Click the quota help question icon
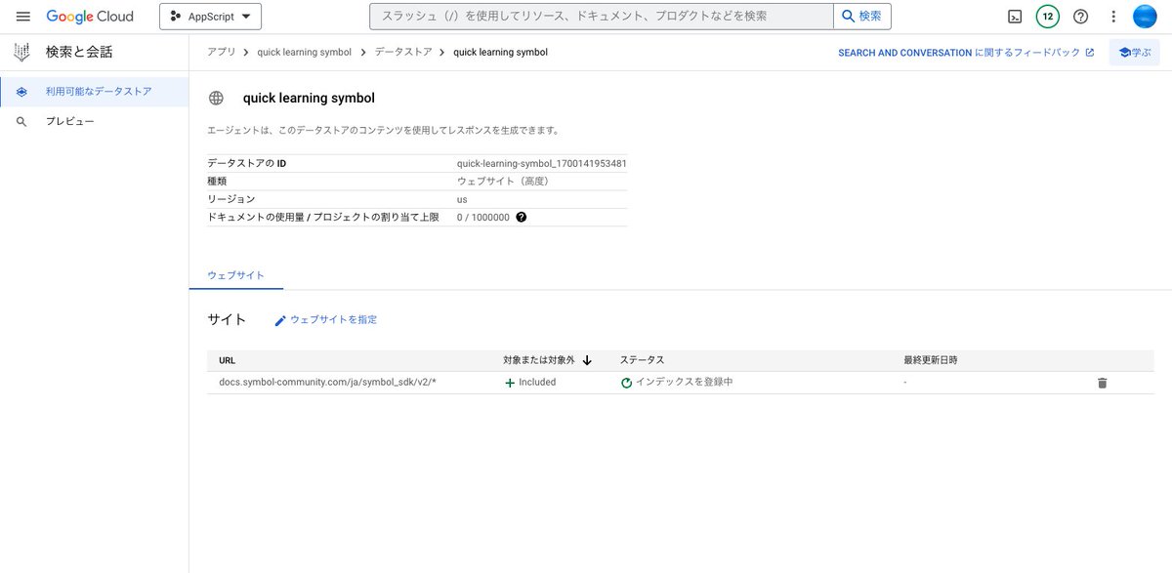Screen dimensions: 1172x573 (x=521, y=217)
